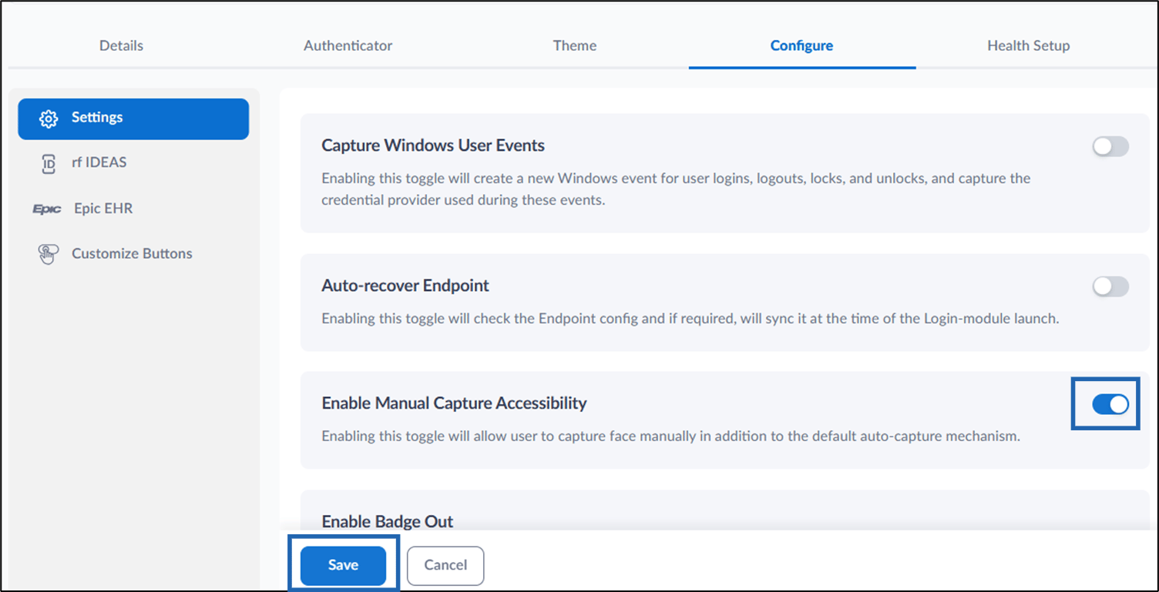Image resolution: width=1159 pixels, height=592 pixels.
Task: Click the Settings gear icon in sidebar
Action: 49,119
